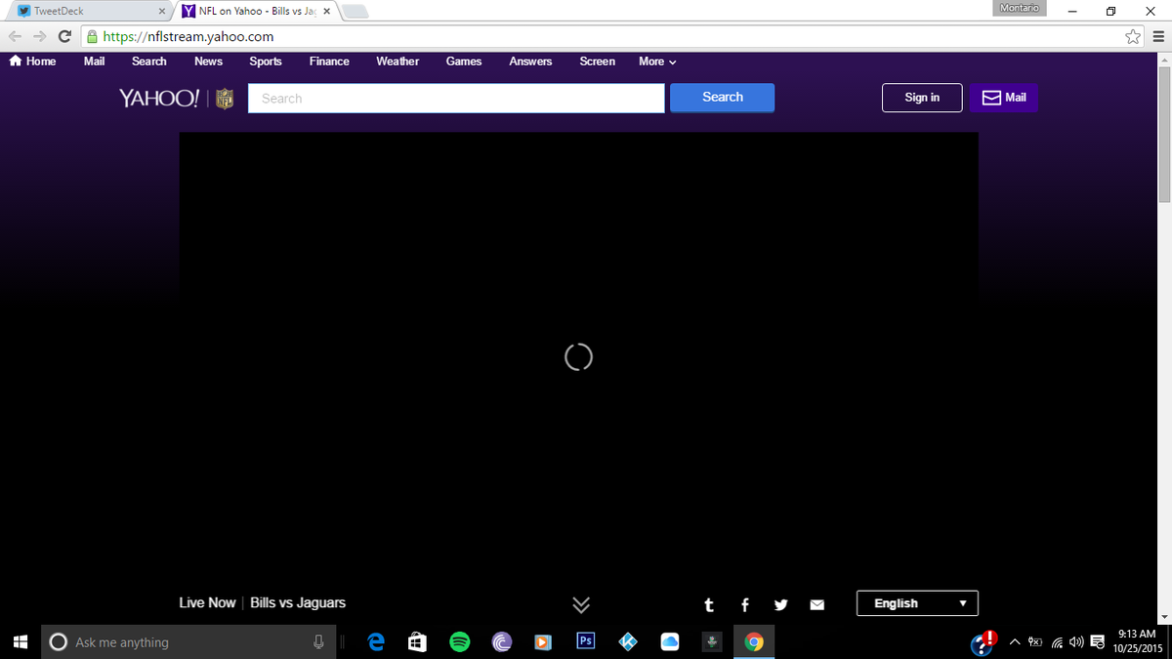
Task: Open the help icon with red alert
Action: click(984, 642)
